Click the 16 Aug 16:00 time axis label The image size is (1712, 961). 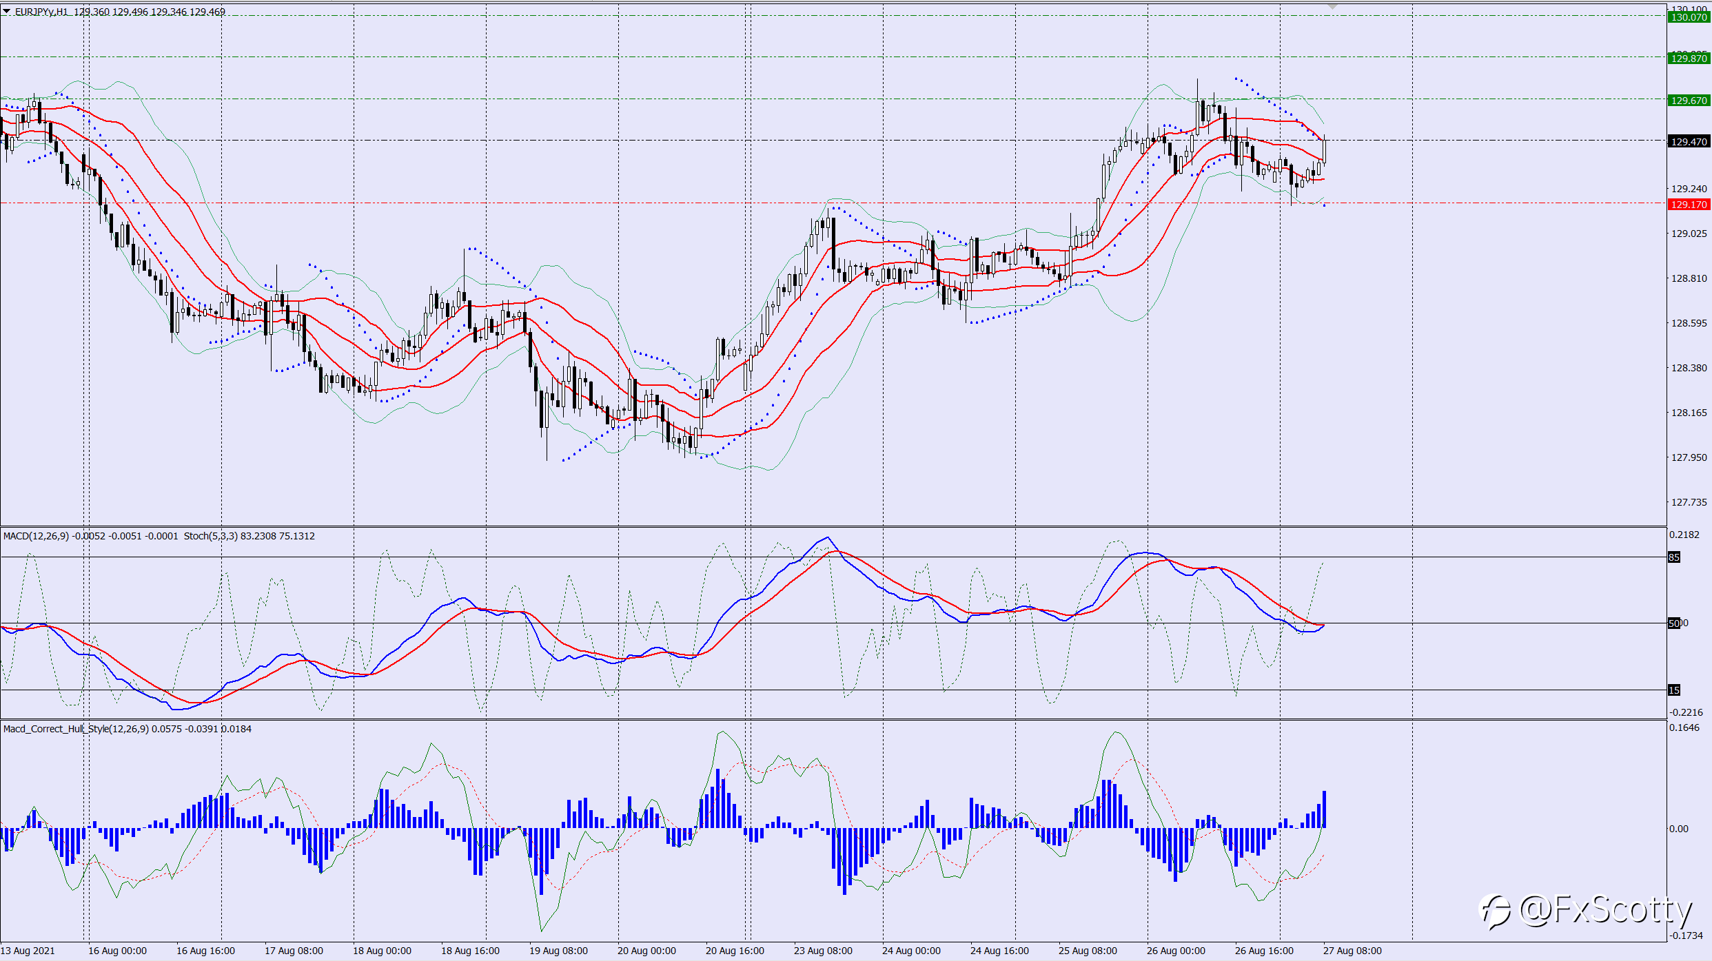(205, 951)
